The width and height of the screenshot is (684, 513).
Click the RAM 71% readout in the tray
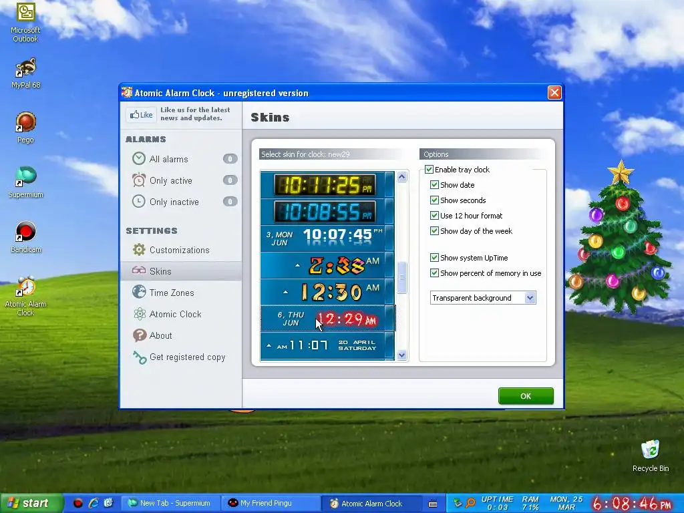[530, 503]
